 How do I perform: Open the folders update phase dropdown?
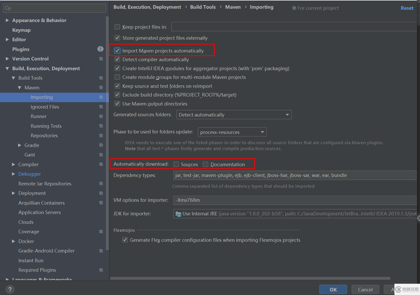click(x=232, y=132)
